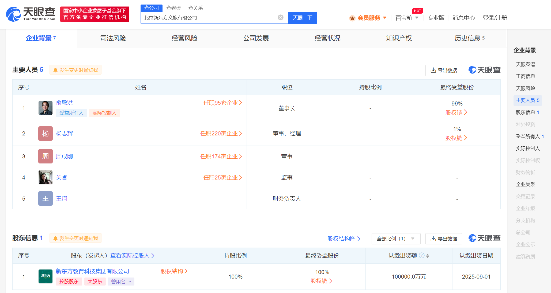Open 王翔's name link
The height and width of the screenshot is (293, 551).
62,199
